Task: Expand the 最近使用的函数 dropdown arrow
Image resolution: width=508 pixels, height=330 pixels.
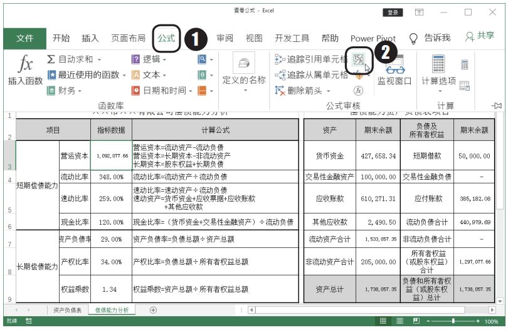Action: [124, 76]
